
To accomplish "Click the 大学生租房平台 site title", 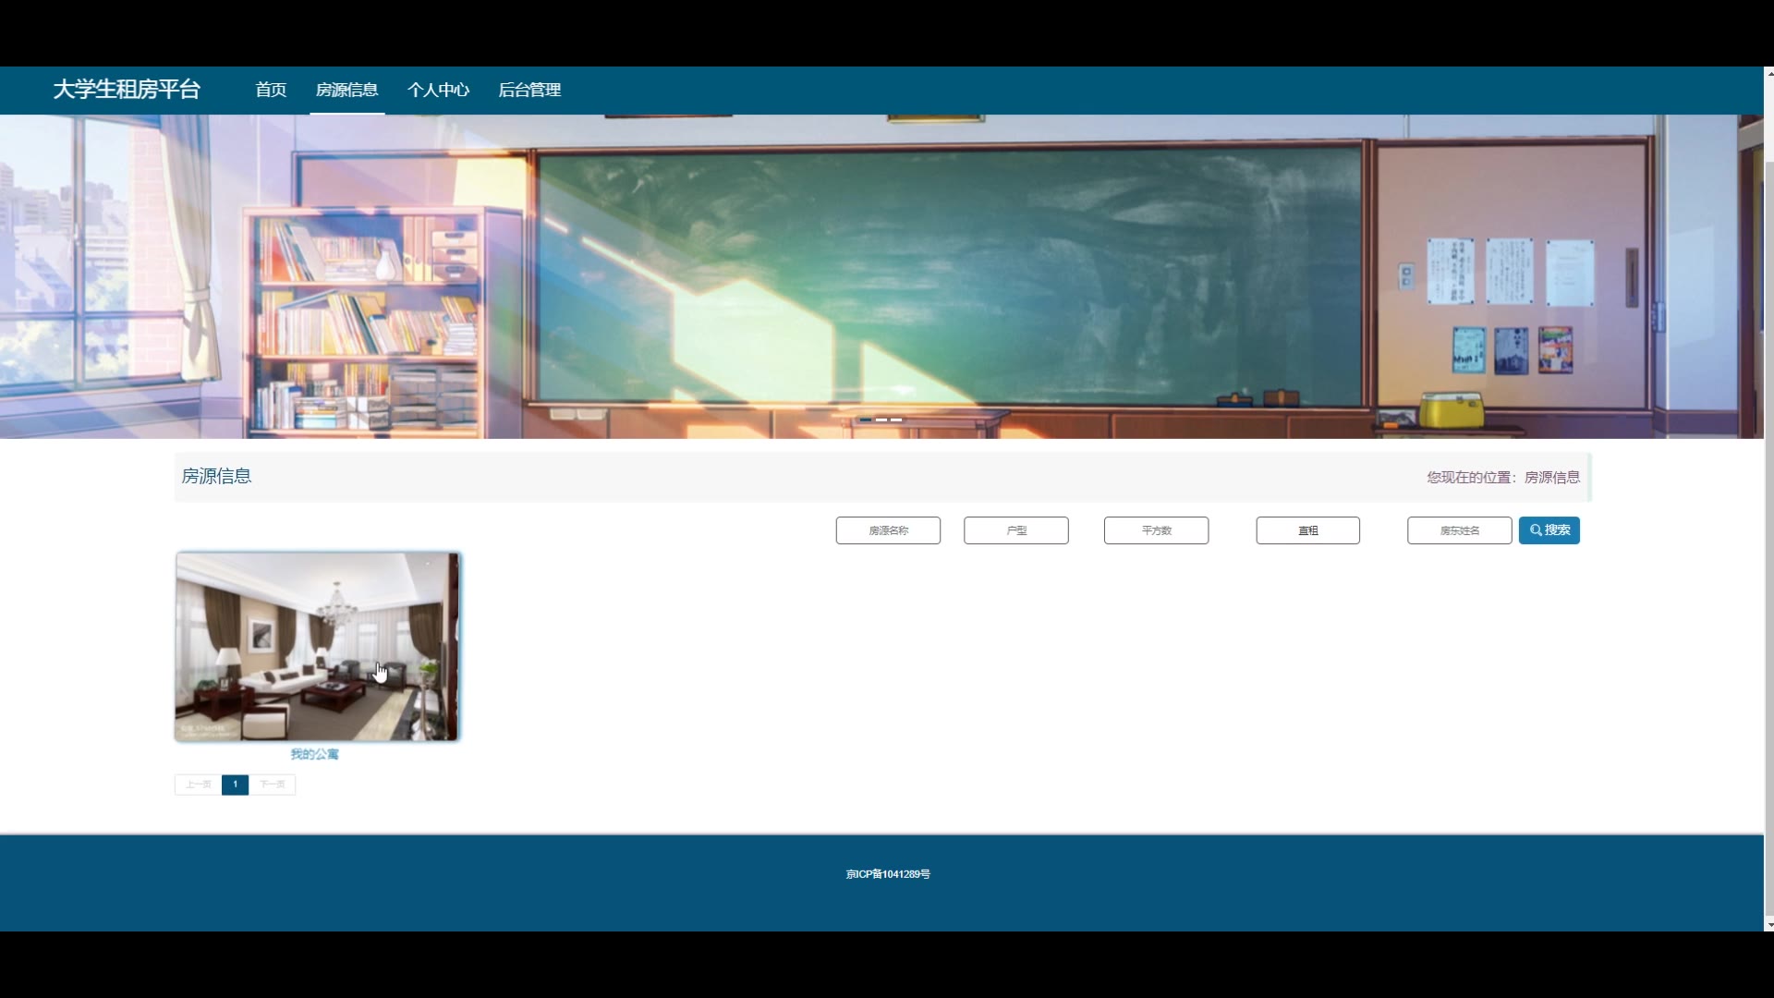I will coord(127,90).
